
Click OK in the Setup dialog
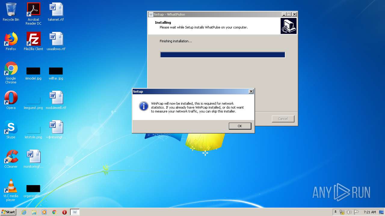pyautogui.click(x=240, y=126)
